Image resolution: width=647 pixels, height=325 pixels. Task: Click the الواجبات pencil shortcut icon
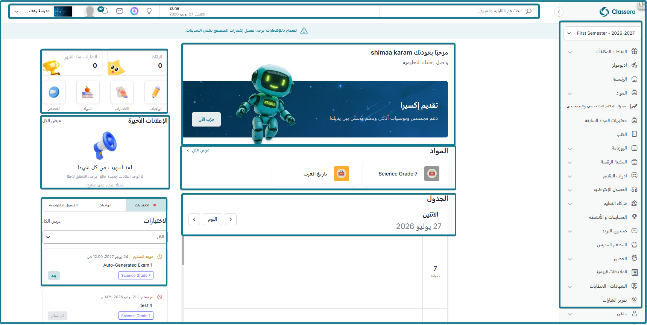pyautogui.click(x=156, y=92)
